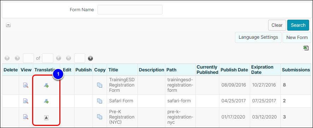Click the trainingesd-registration-form path
313x128 pixels.
pyautogui.click(x=181, y=85)
